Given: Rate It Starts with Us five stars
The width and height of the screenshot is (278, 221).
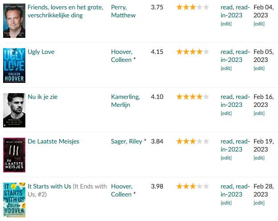Looking at the screenshot, I should [x=206, y=186].
